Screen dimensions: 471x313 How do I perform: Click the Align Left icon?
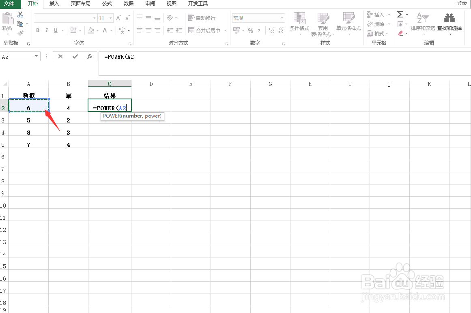[x=140, y=30]
